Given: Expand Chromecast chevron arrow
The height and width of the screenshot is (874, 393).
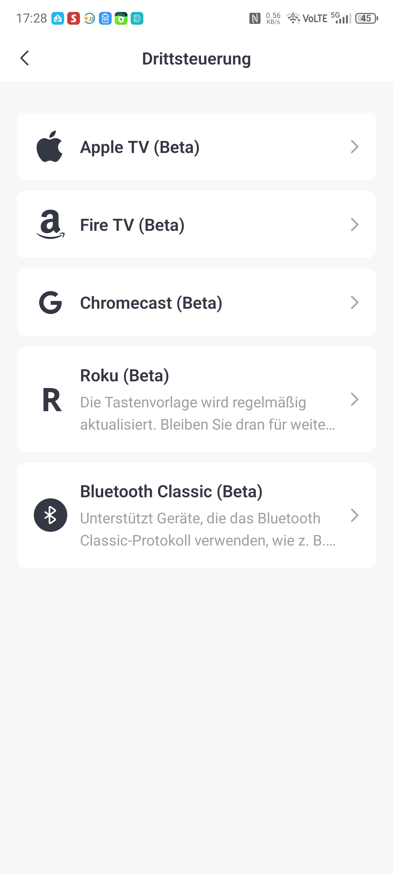Looking at the screenshot, I should [354, 302].
